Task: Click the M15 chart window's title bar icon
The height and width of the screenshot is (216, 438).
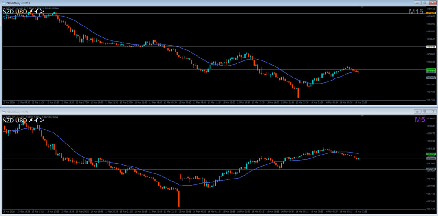Action: (3, 3)
